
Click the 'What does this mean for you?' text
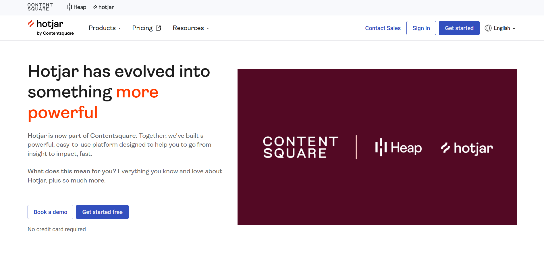72,171
